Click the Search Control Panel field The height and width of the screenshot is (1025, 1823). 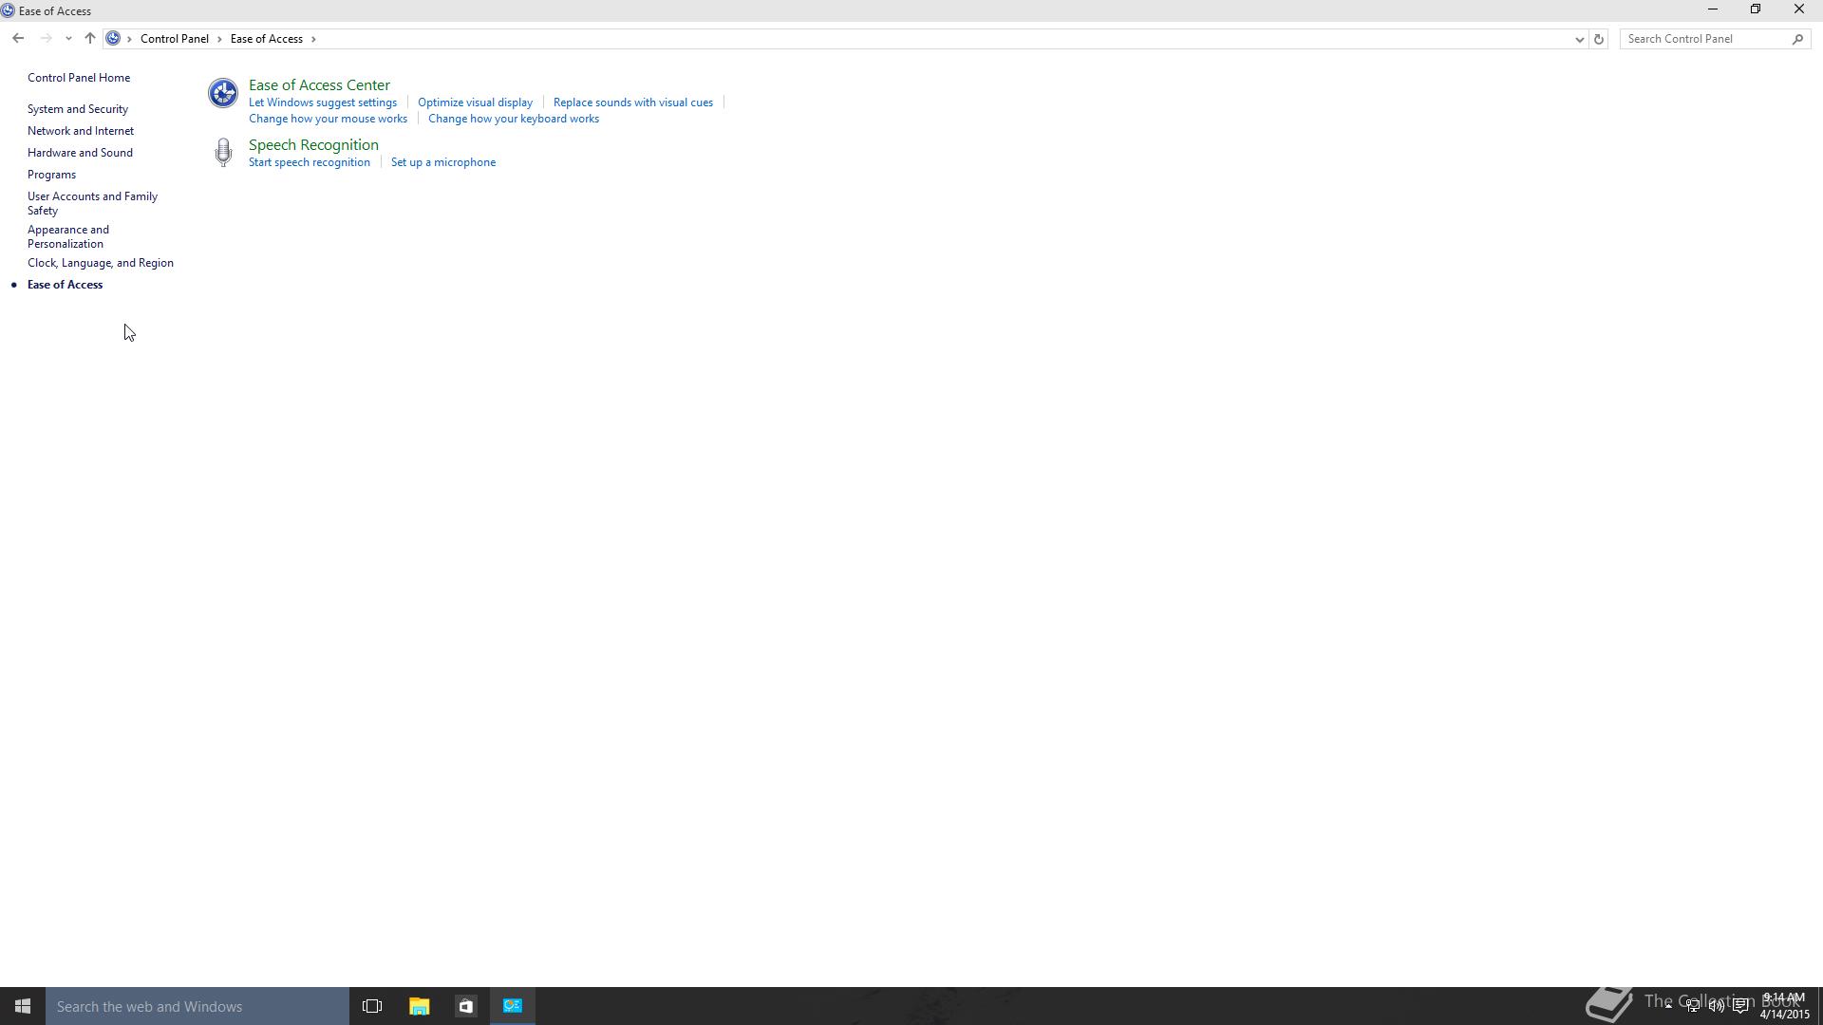click(x=1704, y=39)
